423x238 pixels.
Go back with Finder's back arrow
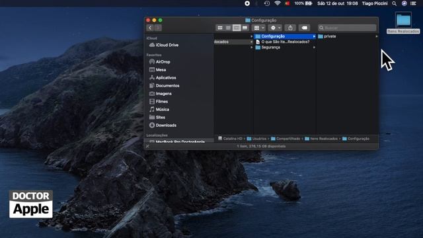click(x=150, y=28)
